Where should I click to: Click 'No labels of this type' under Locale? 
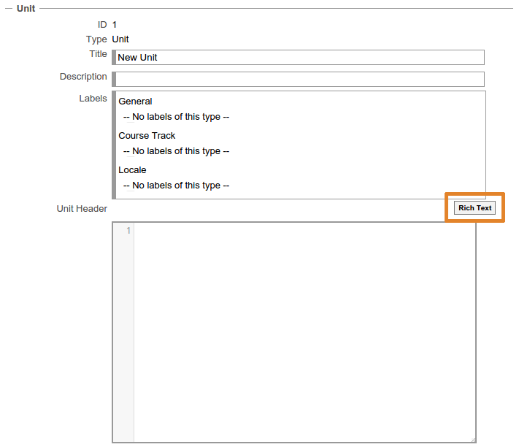pos(176,186)
